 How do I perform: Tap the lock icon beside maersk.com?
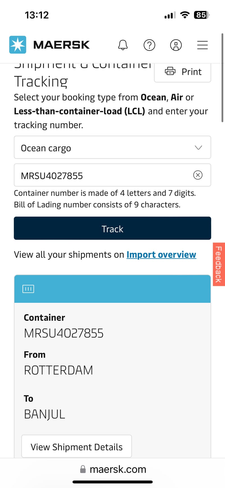[x=83, y=469]
